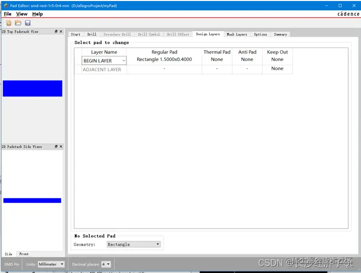Click the Layer Name column header
Screen dimensions: 361x273
pos(104,52)
